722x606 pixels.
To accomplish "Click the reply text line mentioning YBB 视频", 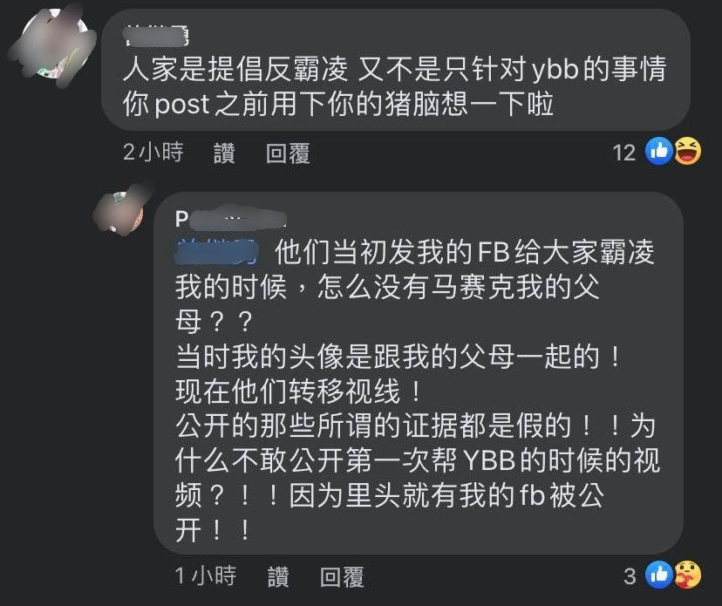I will point(418,460).
